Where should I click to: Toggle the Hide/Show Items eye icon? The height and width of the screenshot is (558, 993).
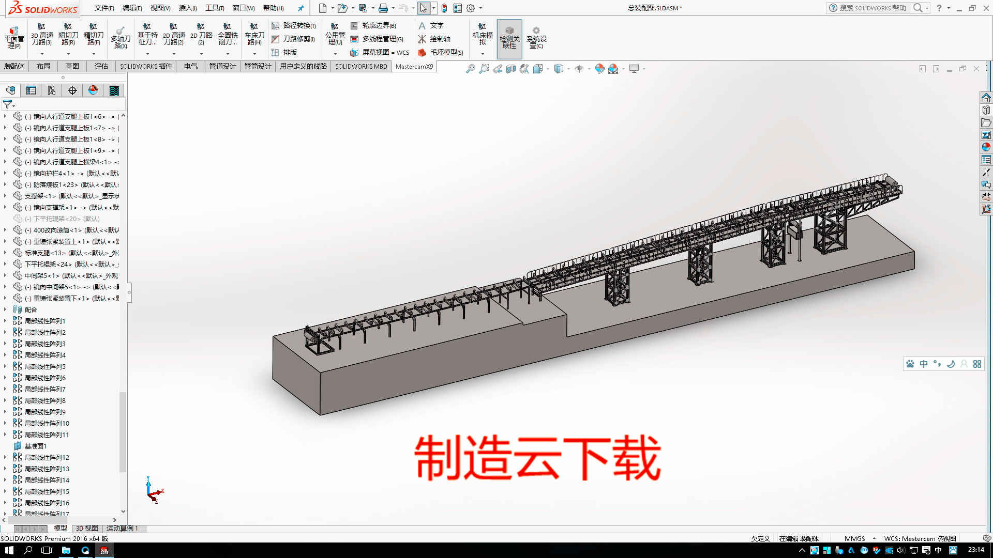579,68
